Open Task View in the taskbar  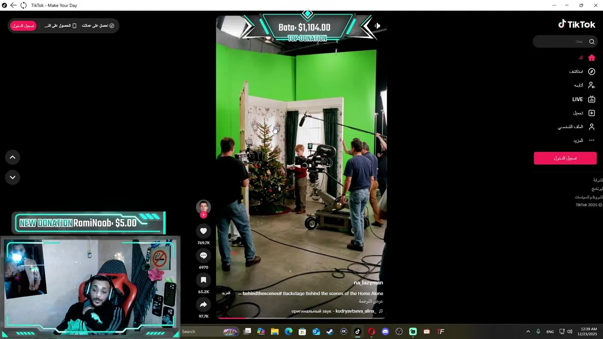247,331
